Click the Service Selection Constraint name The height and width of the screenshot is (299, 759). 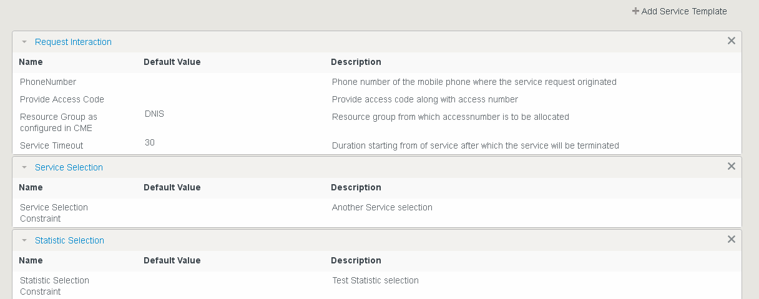click(54, 213)
